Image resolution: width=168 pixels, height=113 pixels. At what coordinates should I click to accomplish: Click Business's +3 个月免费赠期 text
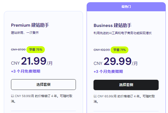coord(108,71)
